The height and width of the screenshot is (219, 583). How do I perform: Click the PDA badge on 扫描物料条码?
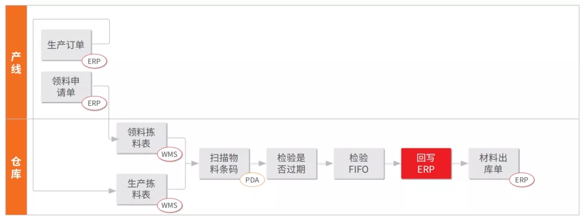(x=252, y=179)
